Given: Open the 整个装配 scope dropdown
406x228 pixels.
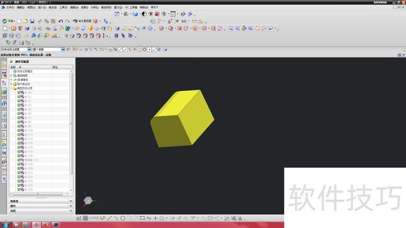Looking at the screenshot, I should [x=63, y=49].
